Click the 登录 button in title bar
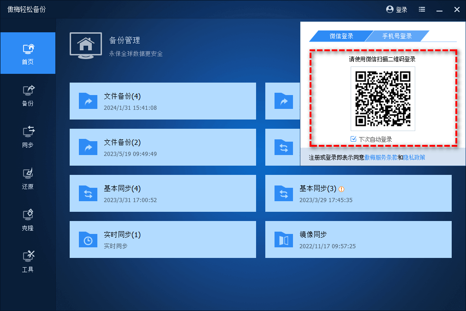 coord(397,9)
